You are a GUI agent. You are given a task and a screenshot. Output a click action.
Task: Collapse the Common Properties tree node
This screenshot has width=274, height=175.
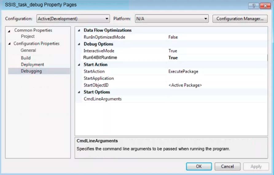(x=9, y=31)
